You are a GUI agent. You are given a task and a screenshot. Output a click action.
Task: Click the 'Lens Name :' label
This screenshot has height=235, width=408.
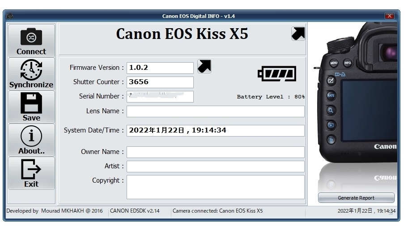pyautogui.click(x=105, y=111)
